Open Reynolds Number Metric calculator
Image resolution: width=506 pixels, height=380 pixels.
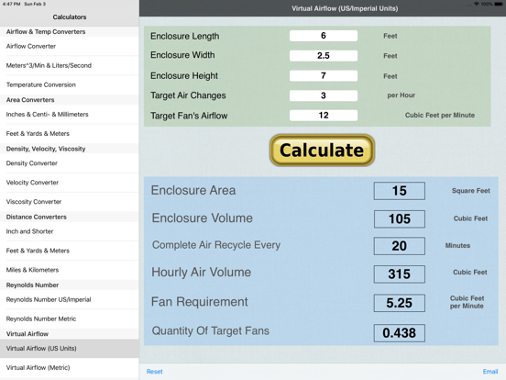coord(70,319)
